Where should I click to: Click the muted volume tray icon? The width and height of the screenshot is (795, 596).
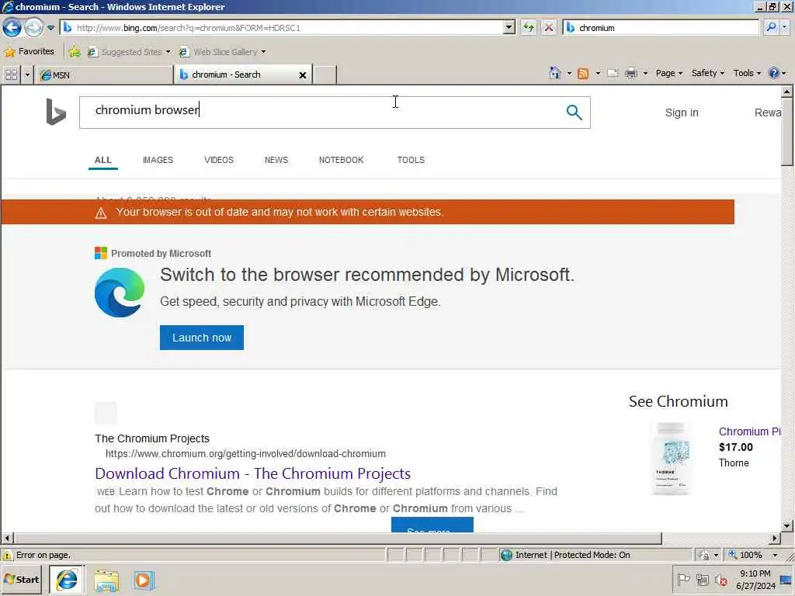(x=721, y=580)
